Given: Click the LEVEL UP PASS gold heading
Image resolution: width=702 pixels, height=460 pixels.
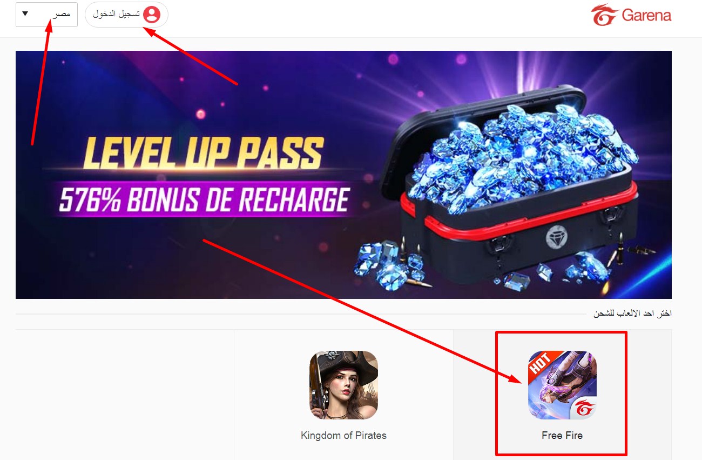Looking at the screenshot, I should [203, 153].
